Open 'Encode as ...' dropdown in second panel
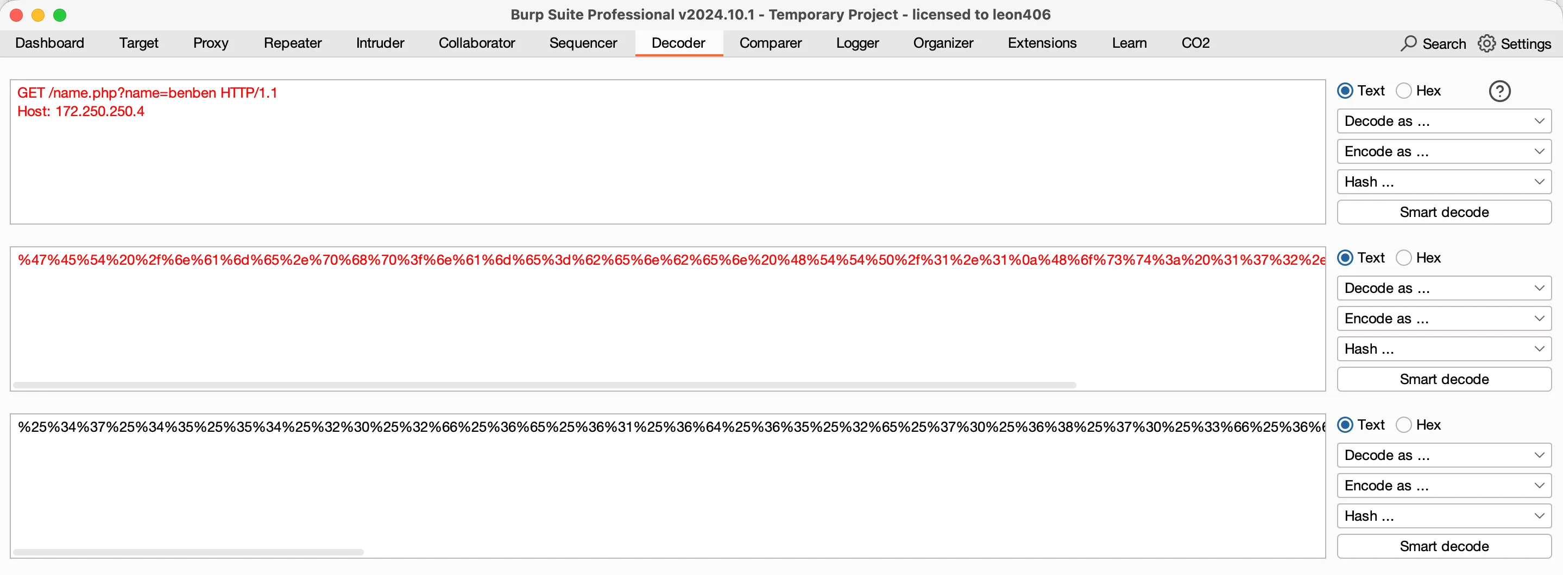The height and width of the screenshot is (575, 1563). 1444,319
